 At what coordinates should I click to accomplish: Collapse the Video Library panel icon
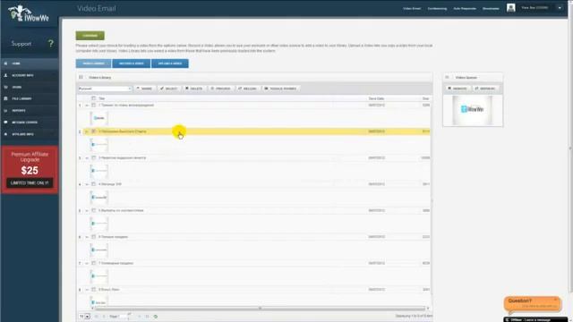click(x=81, y=78)
